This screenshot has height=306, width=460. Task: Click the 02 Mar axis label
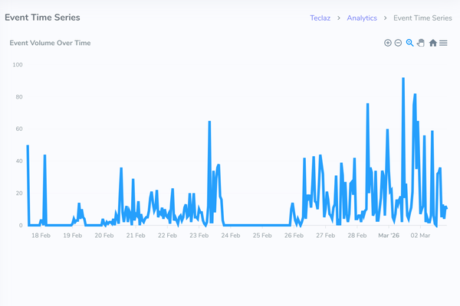[x=420, y=236]
